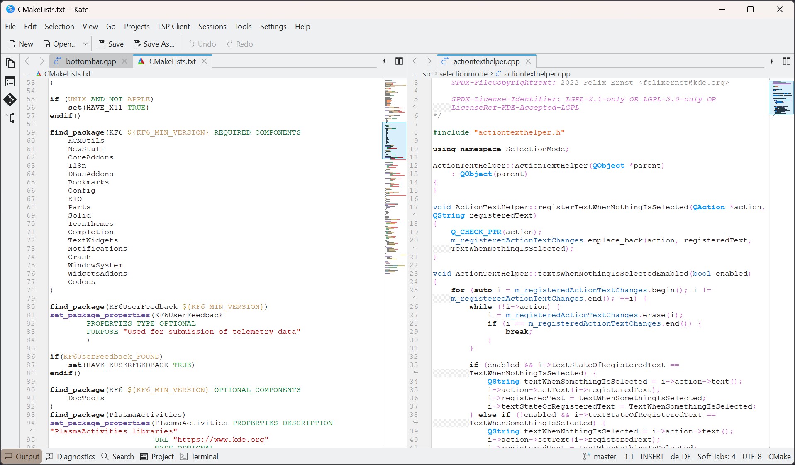Switch to the bottombar.cpp tab
Viewport: 795px width, 465px height.
pos(90,61)
